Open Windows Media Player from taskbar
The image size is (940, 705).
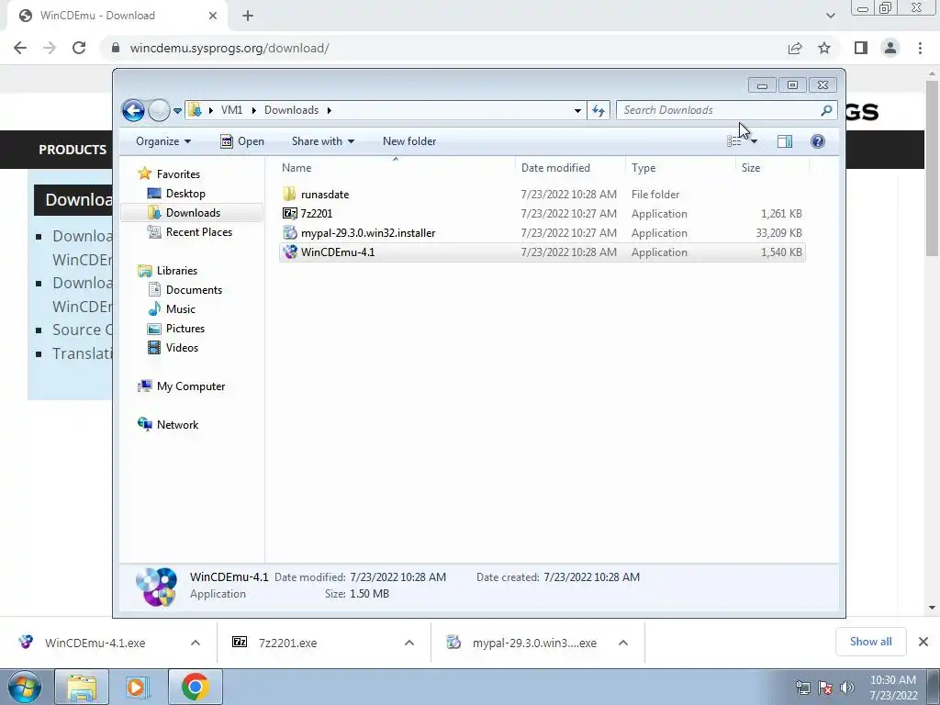pyautogui.click(x=137, y=687)
